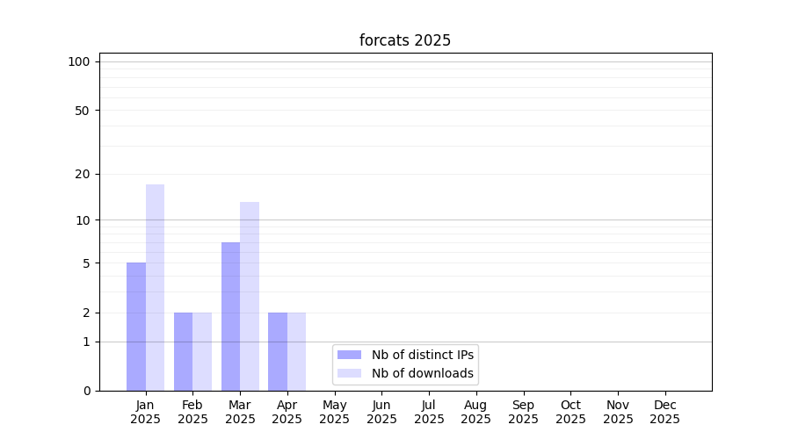Click the "May 2025" x-axis label
Viewport: 791px width, 439px height.
(334, 412)
